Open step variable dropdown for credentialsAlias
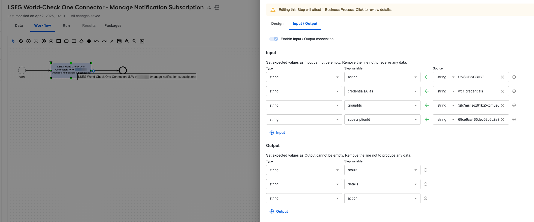The width and height of the screenshot is (534, 222). coord(382,91)
